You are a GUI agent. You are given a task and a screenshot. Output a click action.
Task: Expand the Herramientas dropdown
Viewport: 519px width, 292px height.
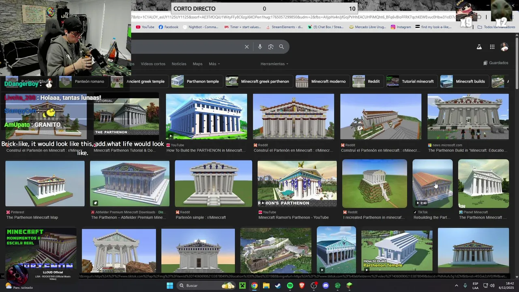275,64
